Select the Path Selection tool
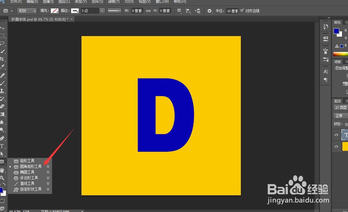348x212 pixels. point(2,154)
